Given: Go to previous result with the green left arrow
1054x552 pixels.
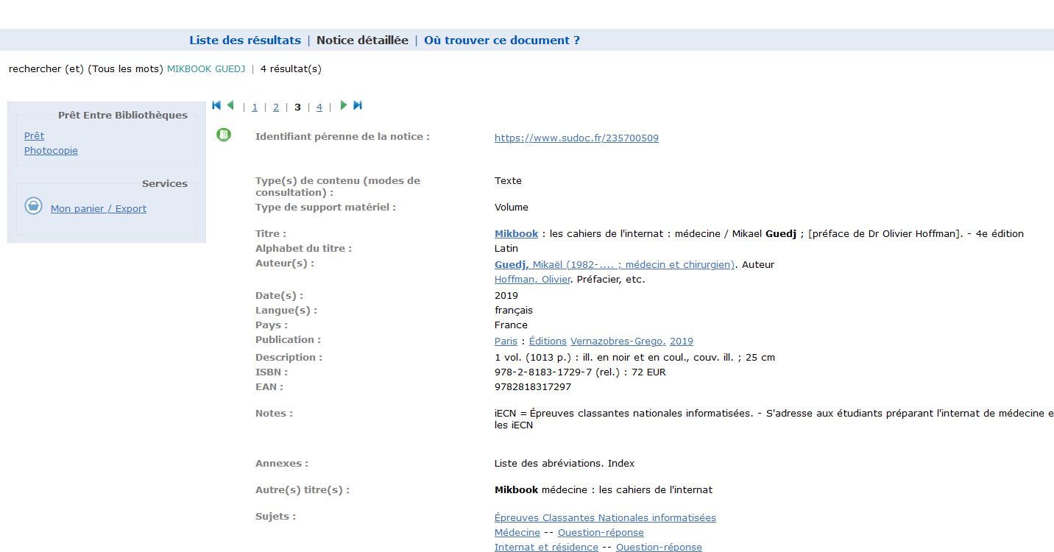Looking at the screenshot, I should 230,105.
